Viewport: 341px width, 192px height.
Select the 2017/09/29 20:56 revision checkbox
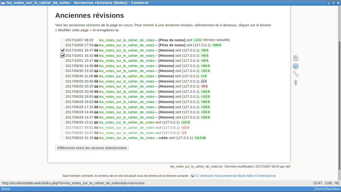click(x=62, y=81)
